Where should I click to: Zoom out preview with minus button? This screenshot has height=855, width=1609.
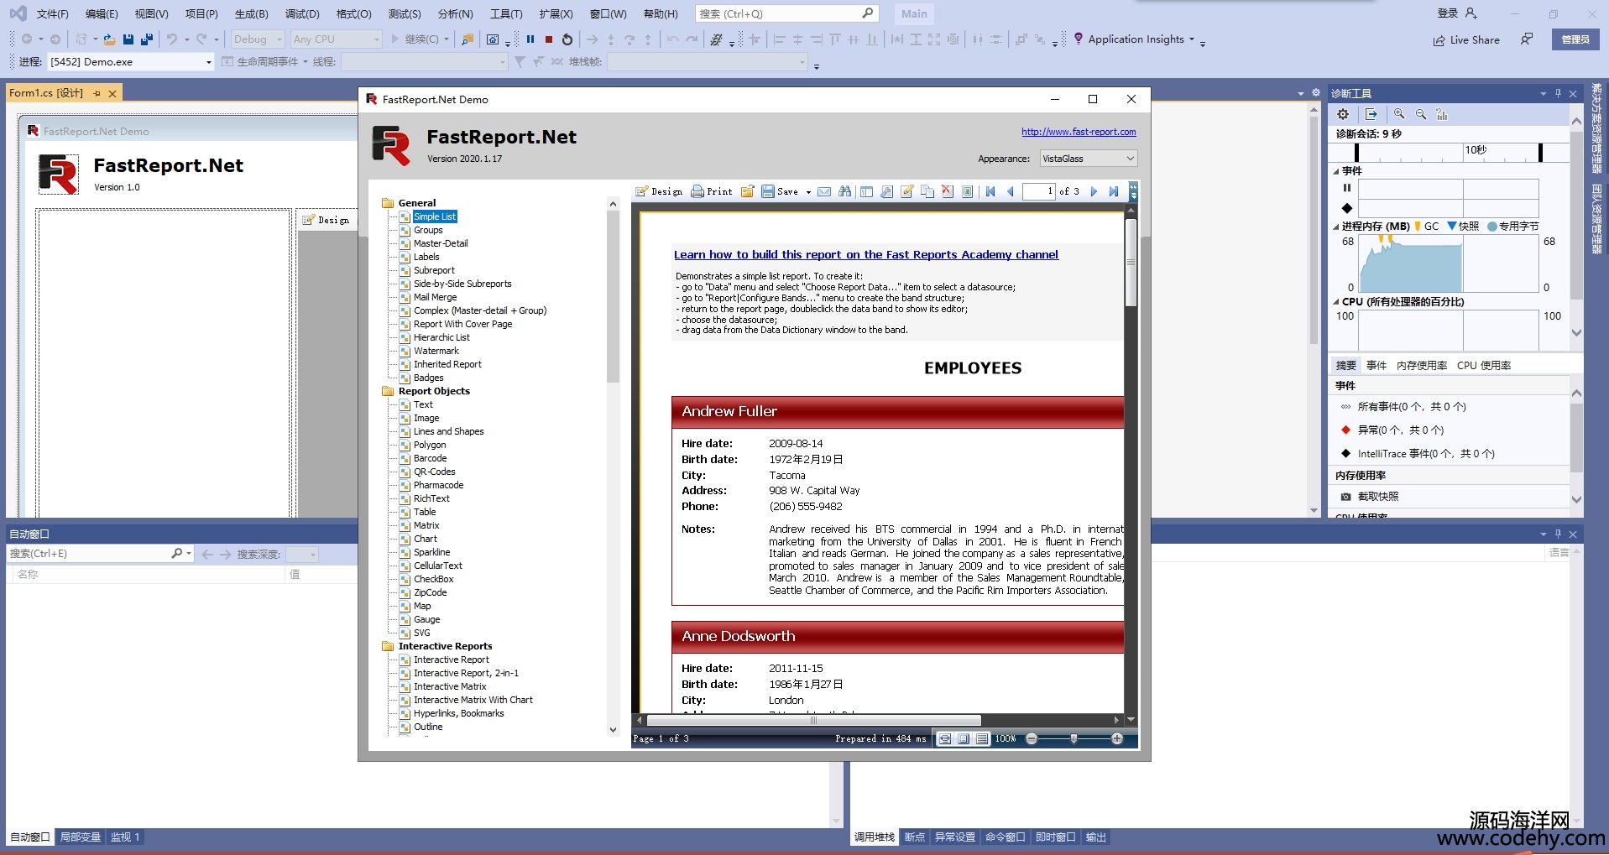pos(1032,738)
